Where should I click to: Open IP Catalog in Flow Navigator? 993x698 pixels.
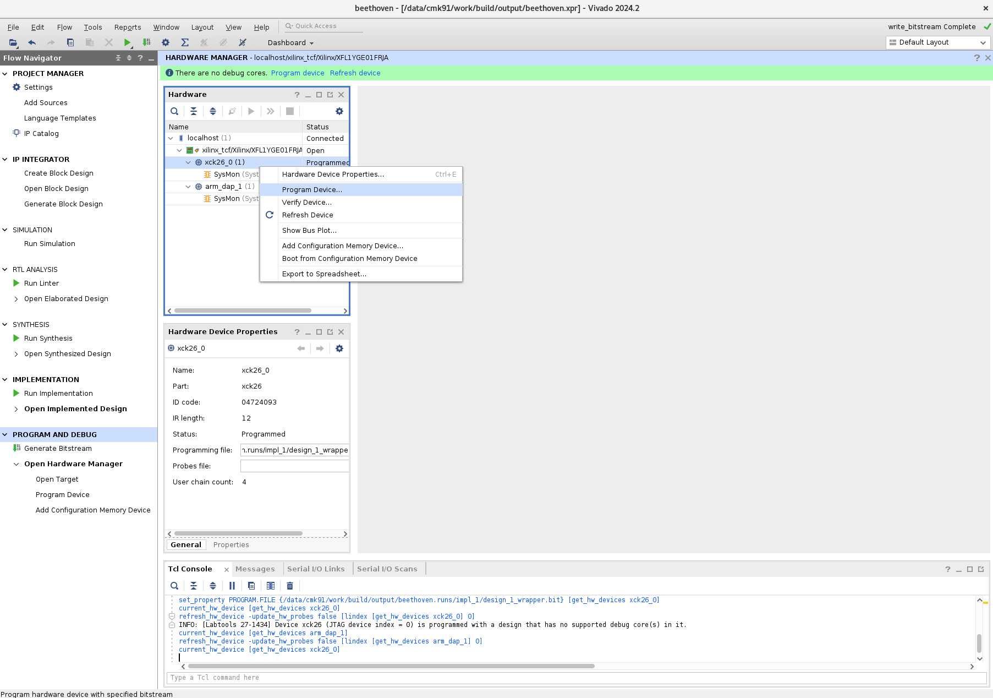(x=41, y=133)
